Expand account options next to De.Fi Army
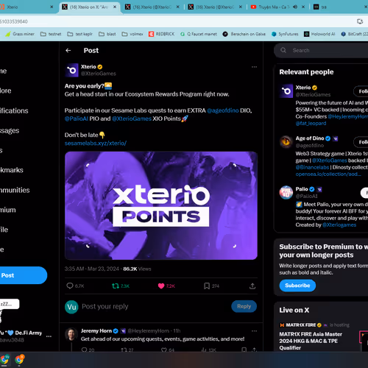368x368 pixels. pos(49,336)
